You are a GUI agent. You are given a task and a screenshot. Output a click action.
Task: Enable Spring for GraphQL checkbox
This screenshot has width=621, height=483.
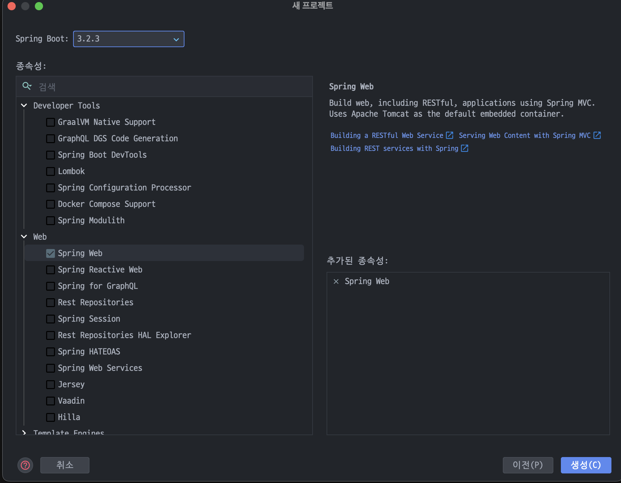(x=51, y=286)
